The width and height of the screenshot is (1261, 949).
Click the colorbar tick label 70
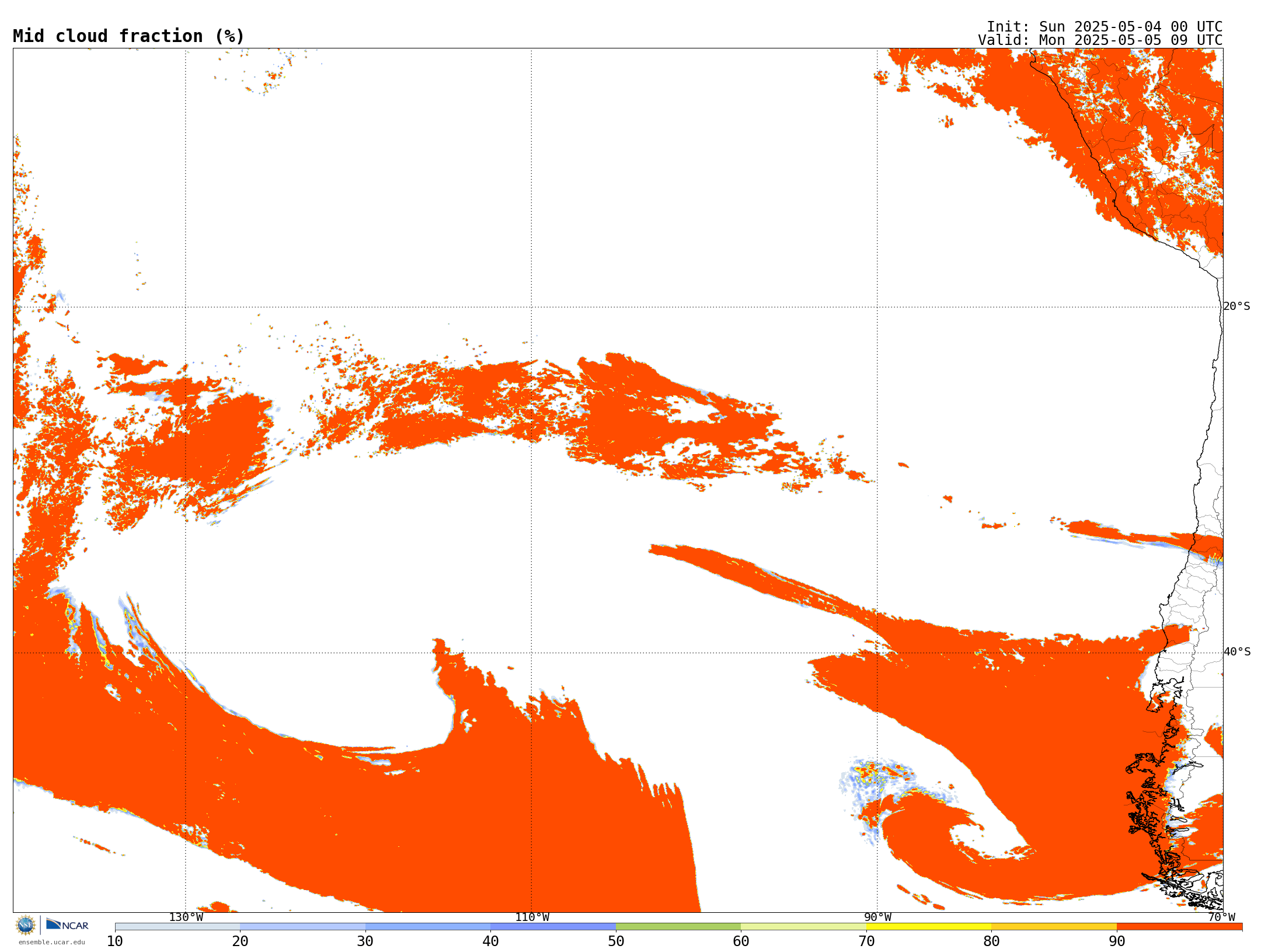coord(866,941)
